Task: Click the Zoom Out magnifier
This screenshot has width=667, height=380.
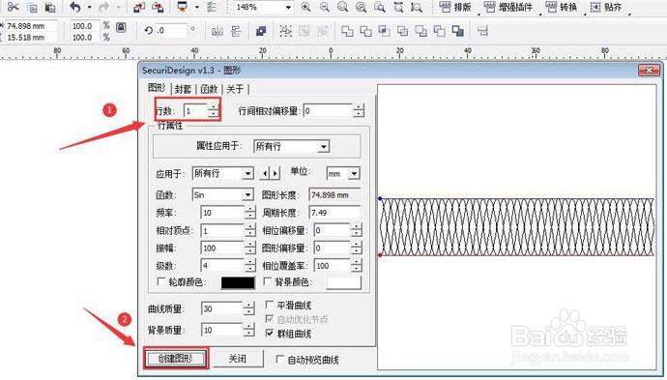Action: [324, 7]
